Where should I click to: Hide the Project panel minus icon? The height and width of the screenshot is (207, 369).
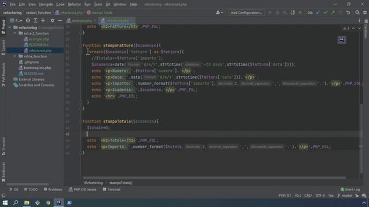point(60,21)
